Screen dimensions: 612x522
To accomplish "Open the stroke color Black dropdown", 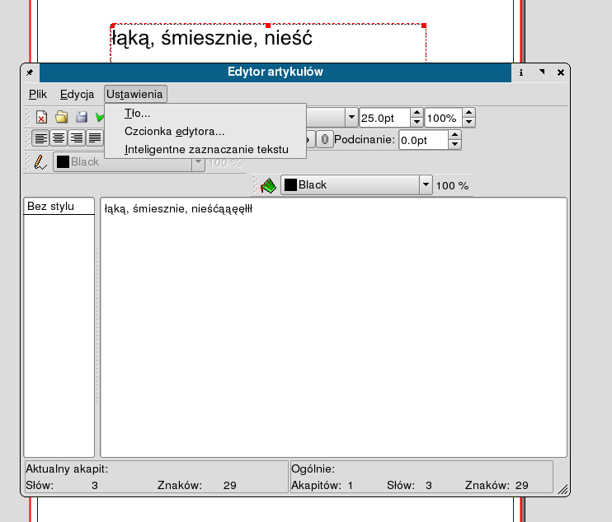I will [x=129, y=162].
